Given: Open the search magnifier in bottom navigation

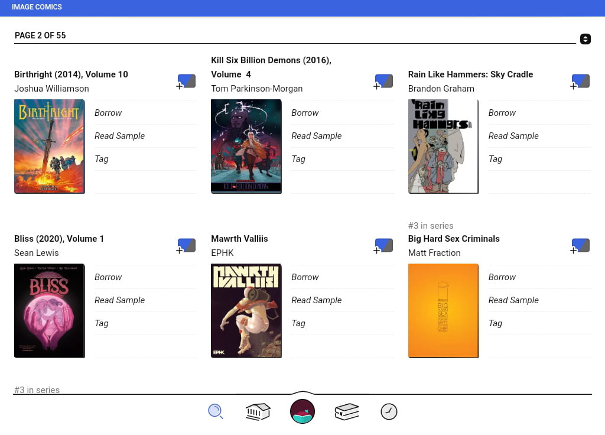Looking at the screenshot, I should coord(216,411).
